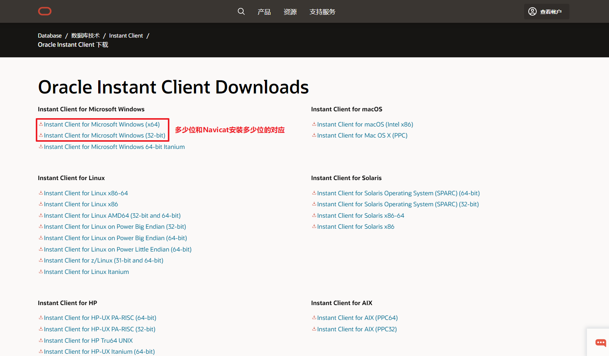Click the Instant Client for Linux heading
The height and width of the screenshot is (356, 609).
(71, 178)
